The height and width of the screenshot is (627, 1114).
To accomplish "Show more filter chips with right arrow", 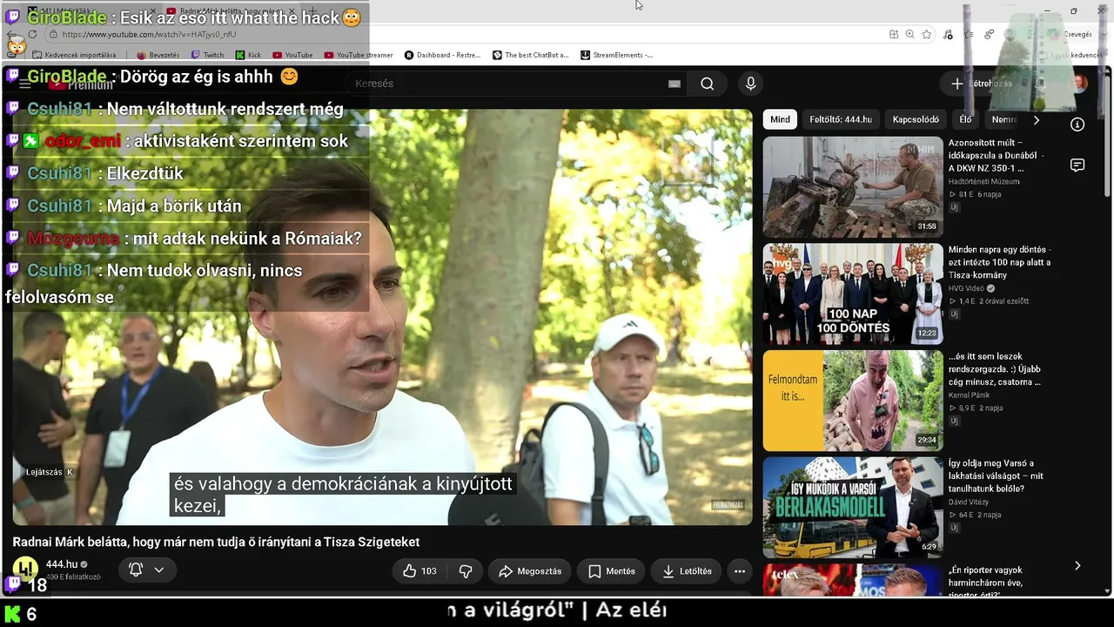I will click(1036, 119).
